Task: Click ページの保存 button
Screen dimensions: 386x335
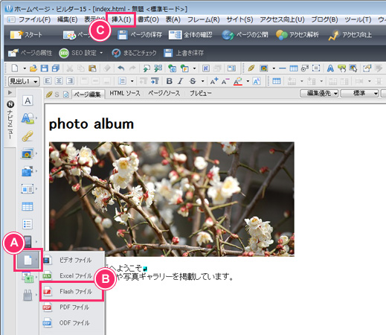Action: [x=140, y=35]
